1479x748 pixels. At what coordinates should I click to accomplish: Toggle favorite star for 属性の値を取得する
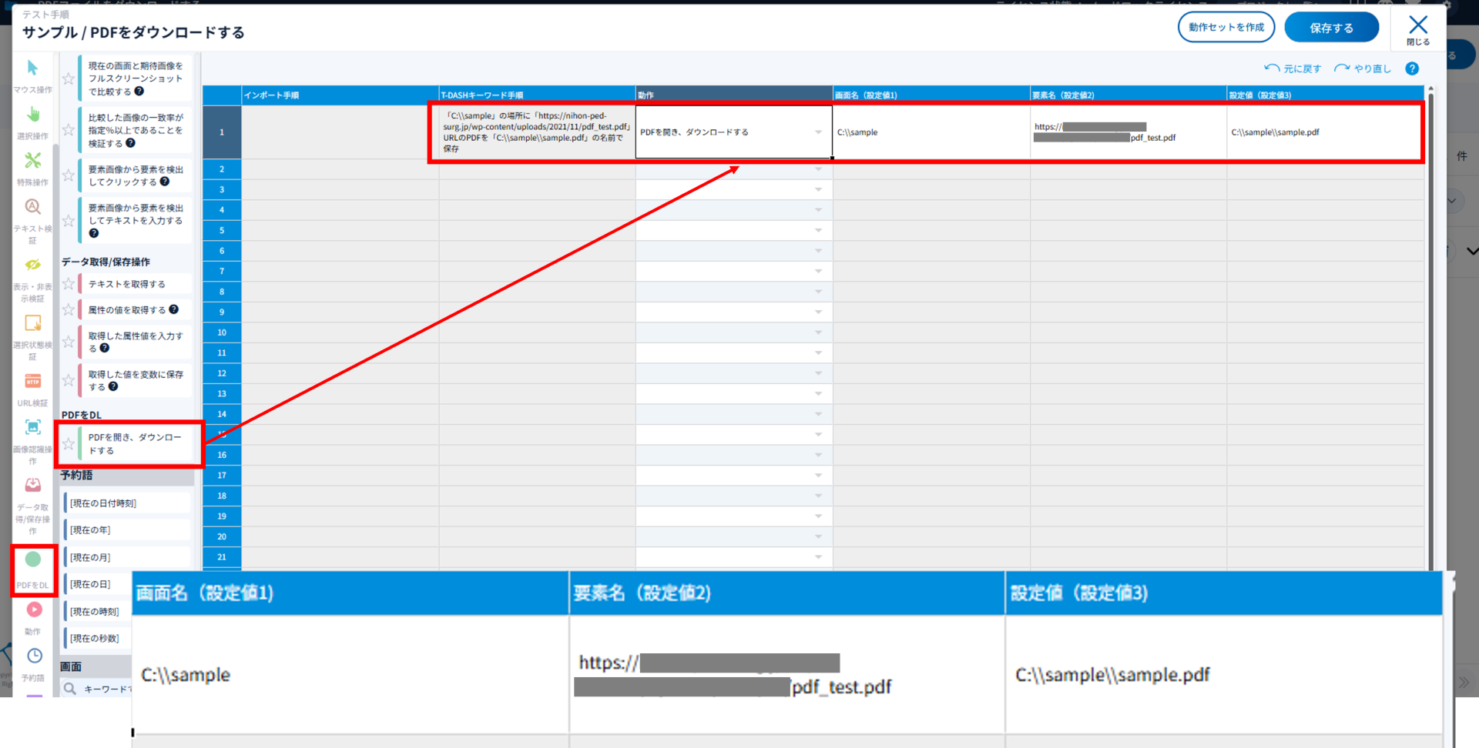coord(69,310)
